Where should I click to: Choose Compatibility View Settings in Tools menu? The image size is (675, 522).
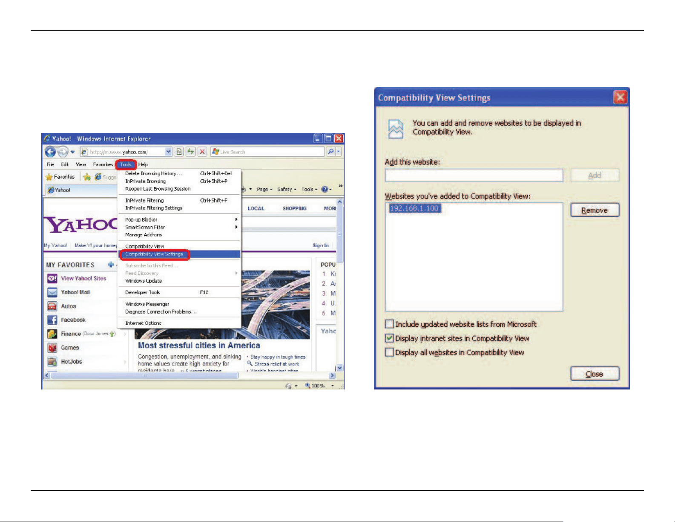coord(179,254)
